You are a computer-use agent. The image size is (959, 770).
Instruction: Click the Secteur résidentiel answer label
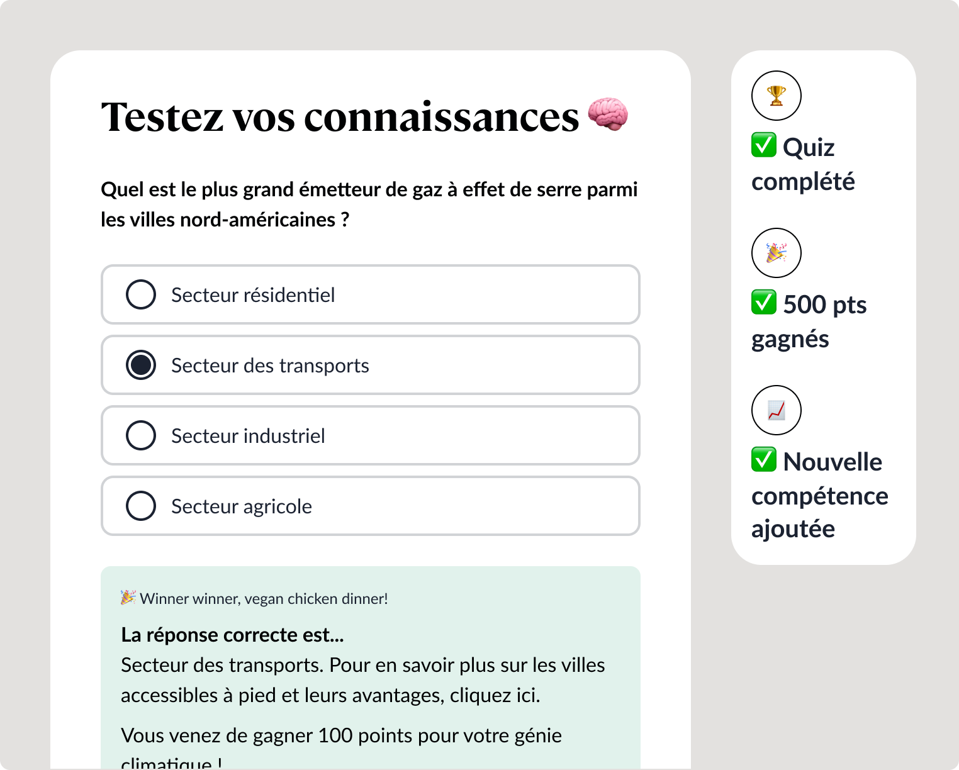click(253, 295)
